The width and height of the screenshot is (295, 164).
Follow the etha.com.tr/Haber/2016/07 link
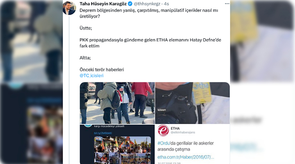coord(186,157)
